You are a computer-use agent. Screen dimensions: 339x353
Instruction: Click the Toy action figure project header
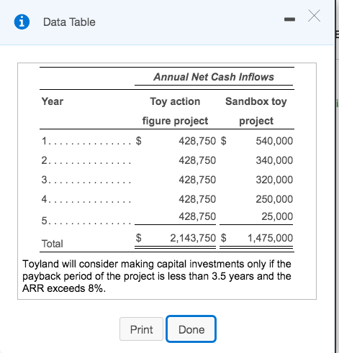click(x=175, y=111)
